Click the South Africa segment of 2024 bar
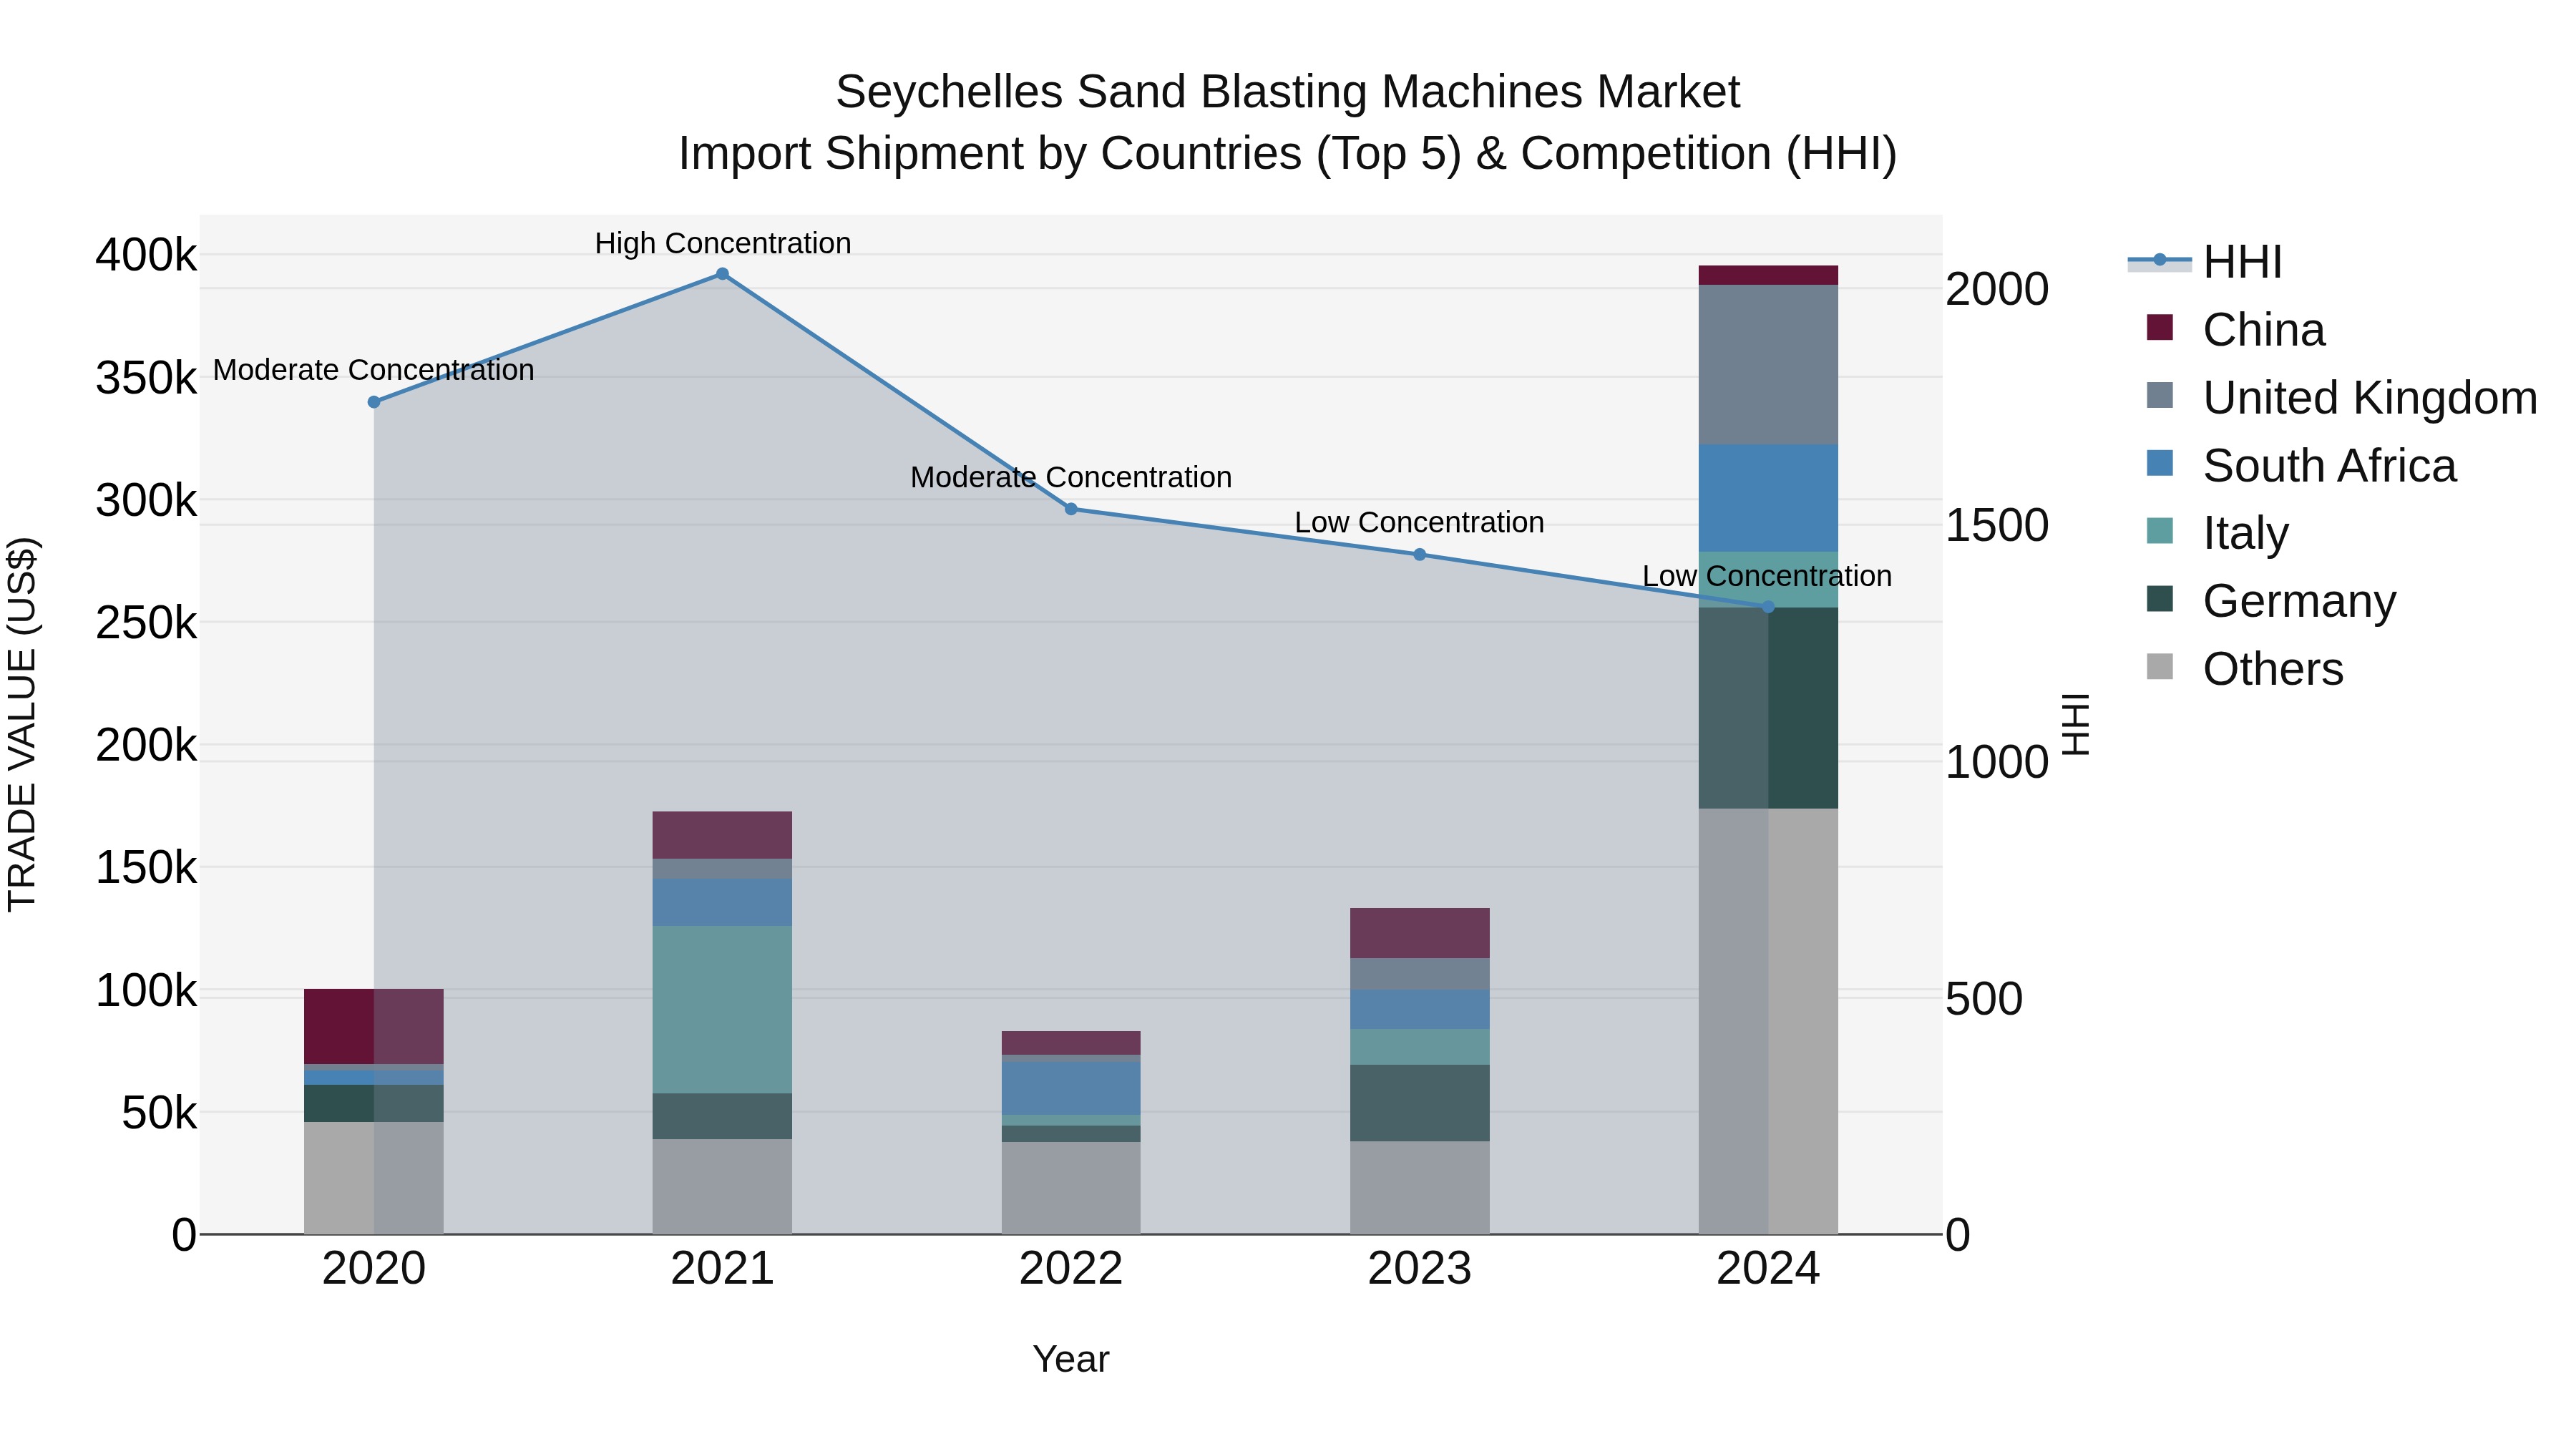The image size is (2576, 1449). 1768,498
